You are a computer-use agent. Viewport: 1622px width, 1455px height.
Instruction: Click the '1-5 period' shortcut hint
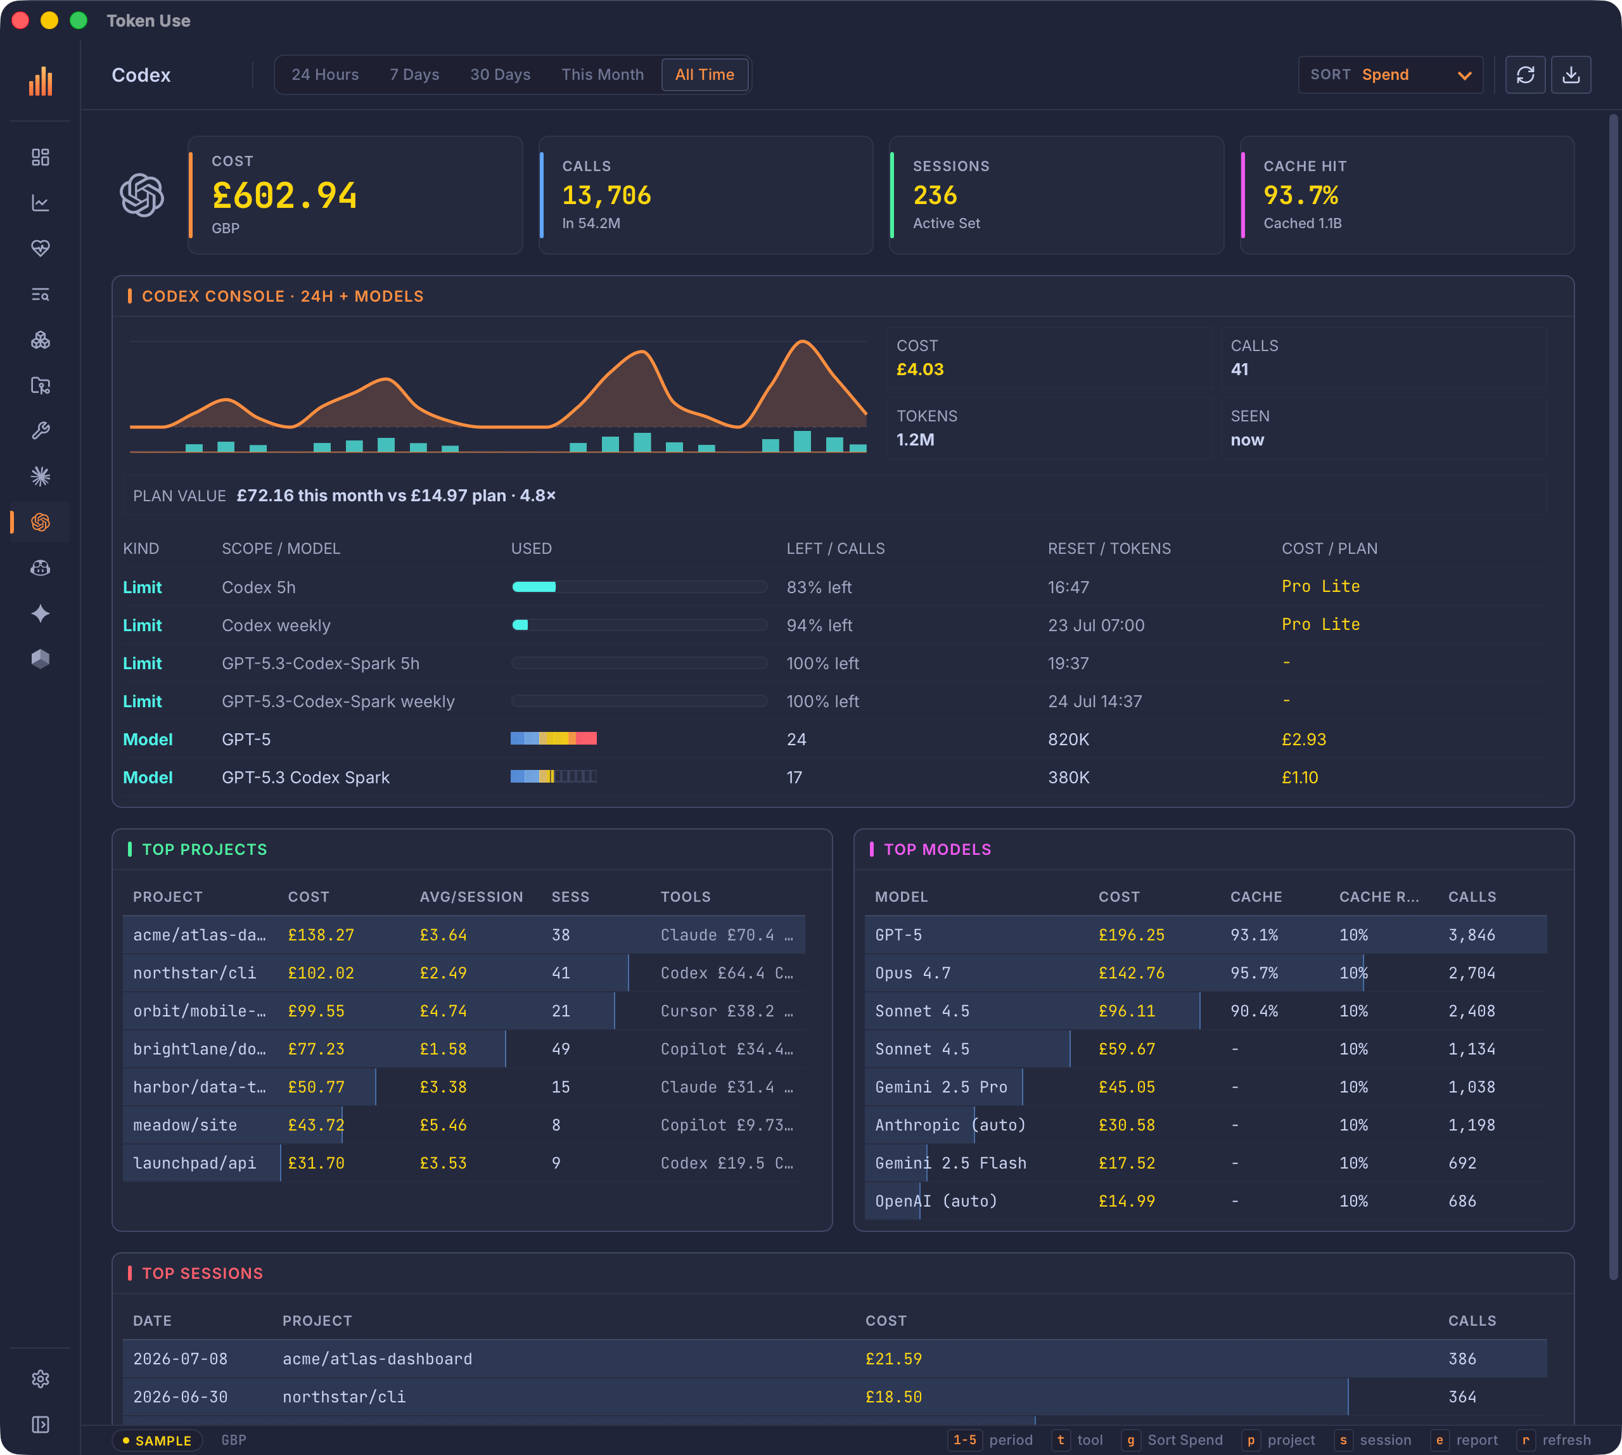pyautogui.click(x=990, y=1440)
